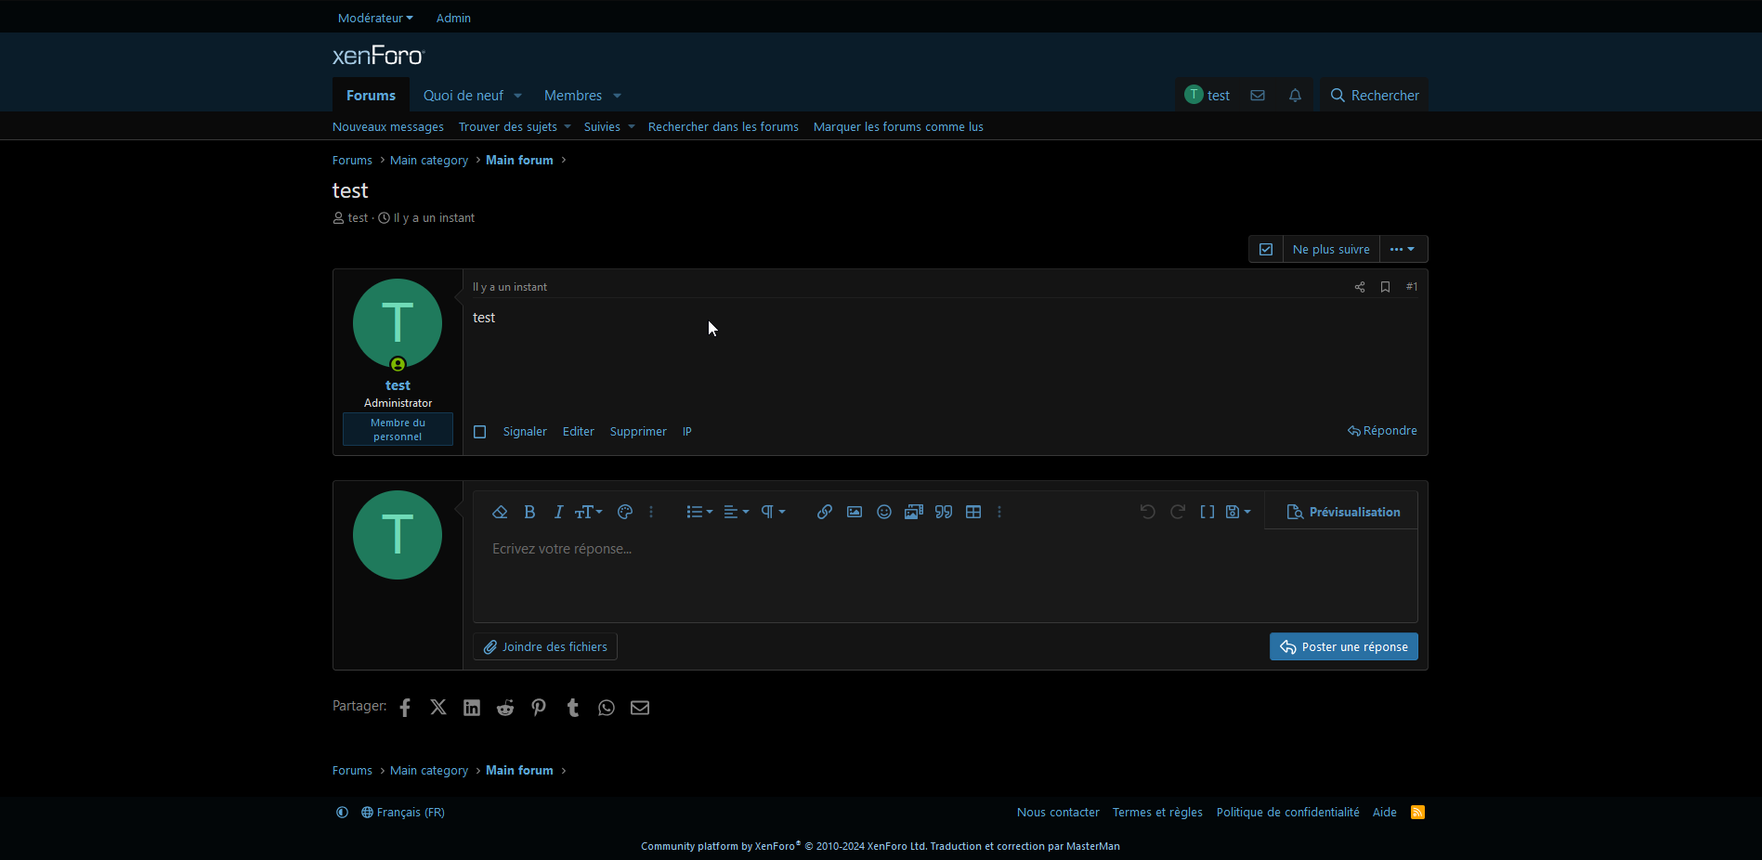Open the notifications bell icon
The image size is (1762, 860).
1295,96
